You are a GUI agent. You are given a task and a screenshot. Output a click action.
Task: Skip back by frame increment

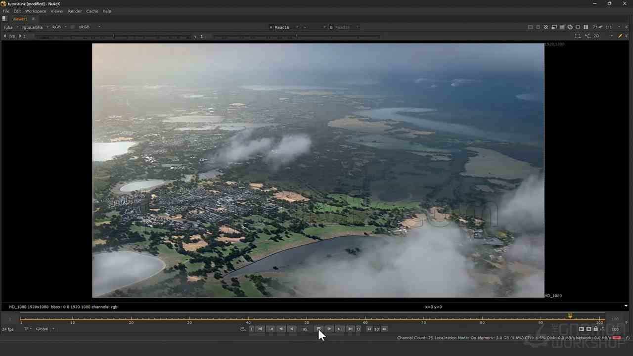point(369,329)
